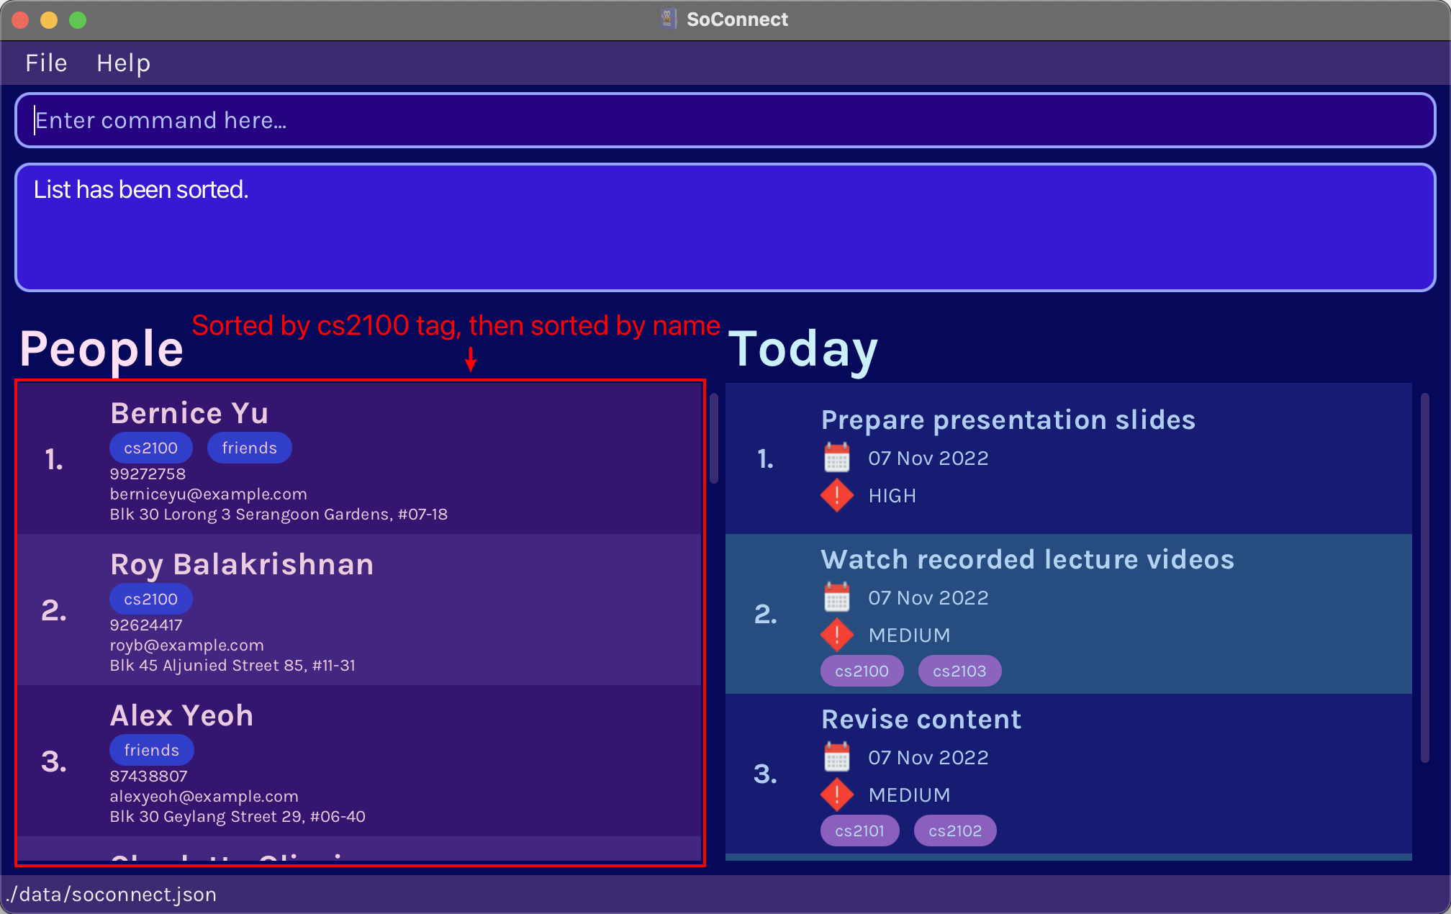Click priority icon for Watch recorded lecture videos
The image size is (1451, 914).
click(836, 635)
